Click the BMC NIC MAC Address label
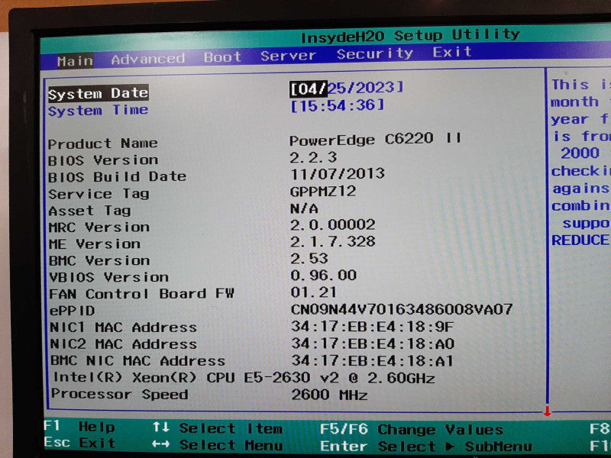611x458 pixels. [x=137, y=360]
